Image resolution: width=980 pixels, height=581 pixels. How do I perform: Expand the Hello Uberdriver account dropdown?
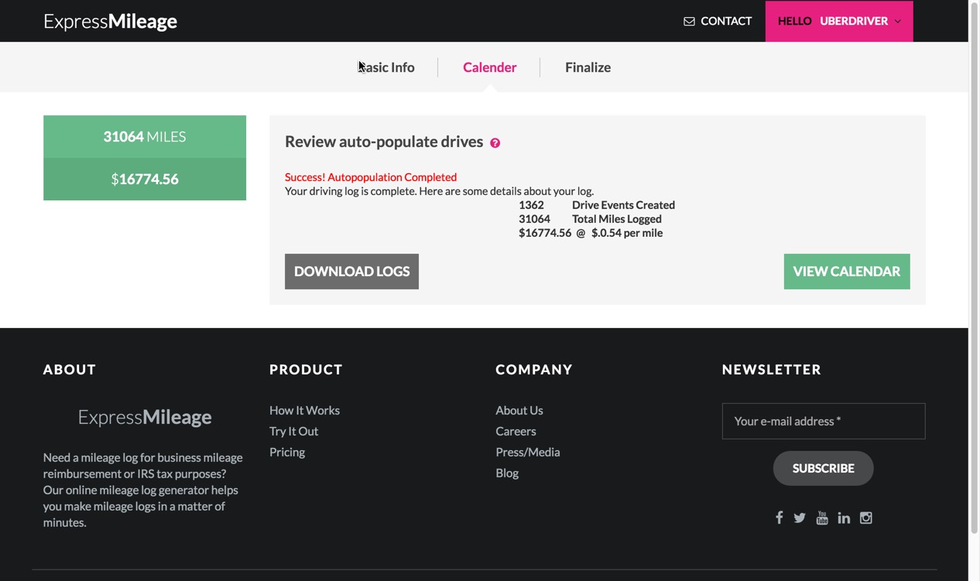click(839, 21)
